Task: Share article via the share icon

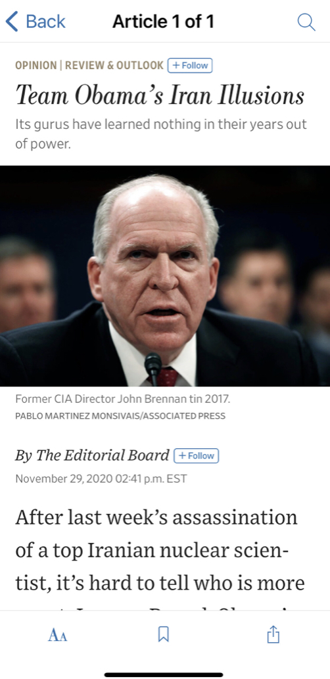Action: (273, 634)
